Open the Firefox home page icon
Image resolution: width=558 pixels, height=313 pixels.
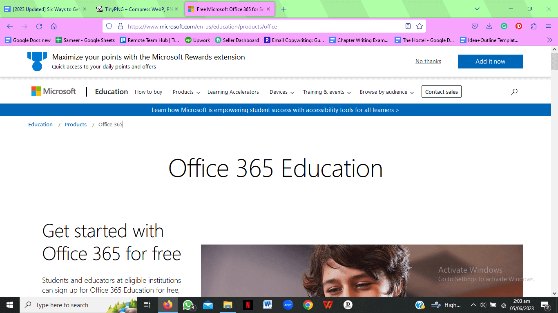54,26
